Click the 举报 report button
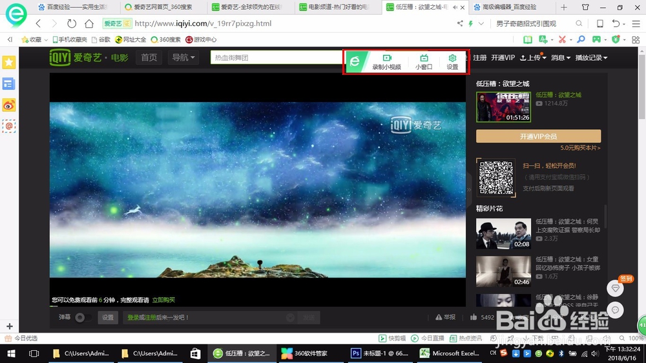Image resolution: width=646 pixels, height=363 pixels. [446, 317]
